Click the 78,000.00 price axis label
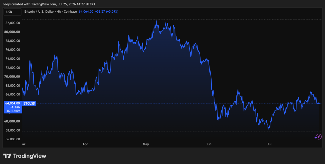The height and width of the screenshot is (164, 325). [13, 41]
